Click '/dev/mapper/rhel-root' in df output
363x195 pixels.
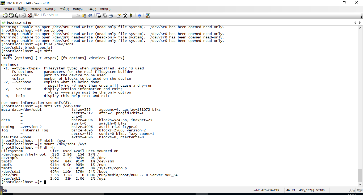(23, 154)
